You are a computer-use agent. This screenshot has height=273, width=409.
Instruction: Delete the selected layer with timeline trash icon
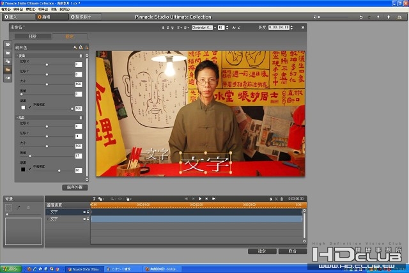282,199
